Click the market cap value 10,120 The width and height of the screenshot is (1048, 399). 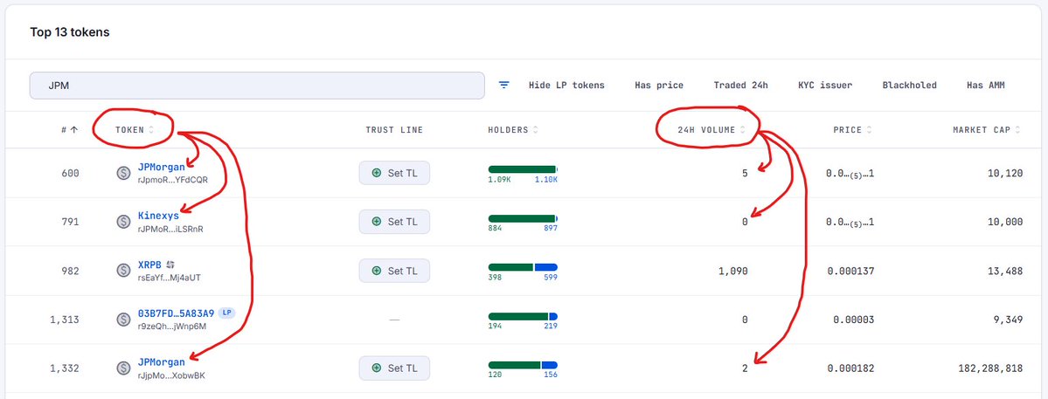coord(1005,173)
